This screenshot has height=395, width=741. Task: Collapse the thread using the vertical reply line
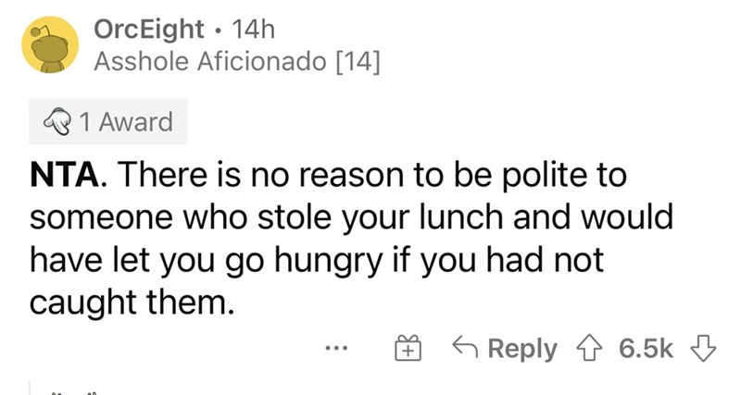(x=30, y=387)
